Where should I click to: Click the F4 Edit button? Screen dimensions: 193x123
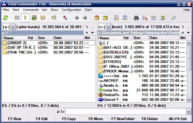coord(42,119)
